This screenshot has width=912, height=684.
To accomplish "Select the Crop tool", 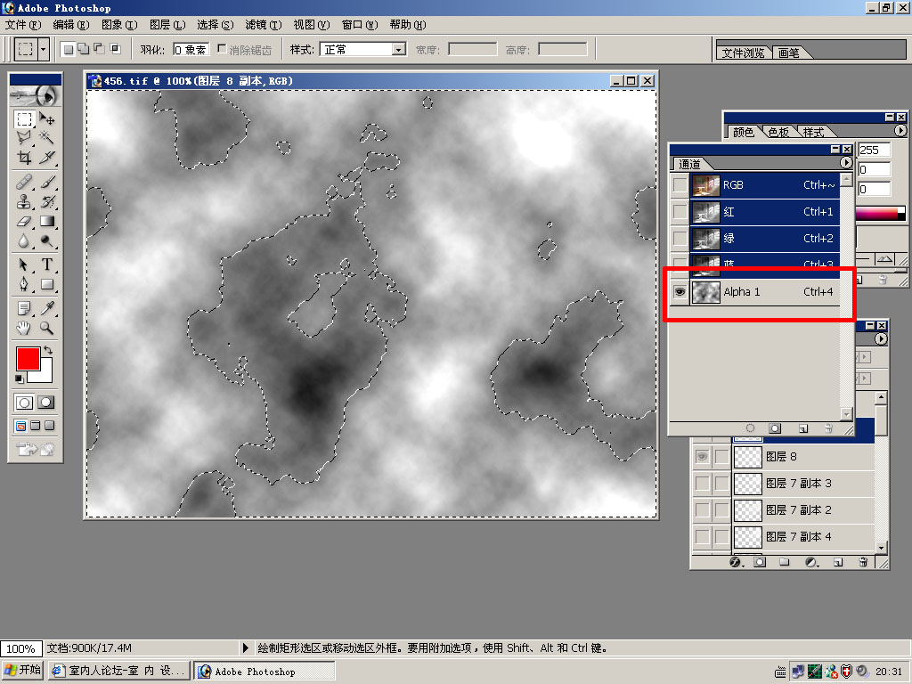I will [x=24, y=157].
